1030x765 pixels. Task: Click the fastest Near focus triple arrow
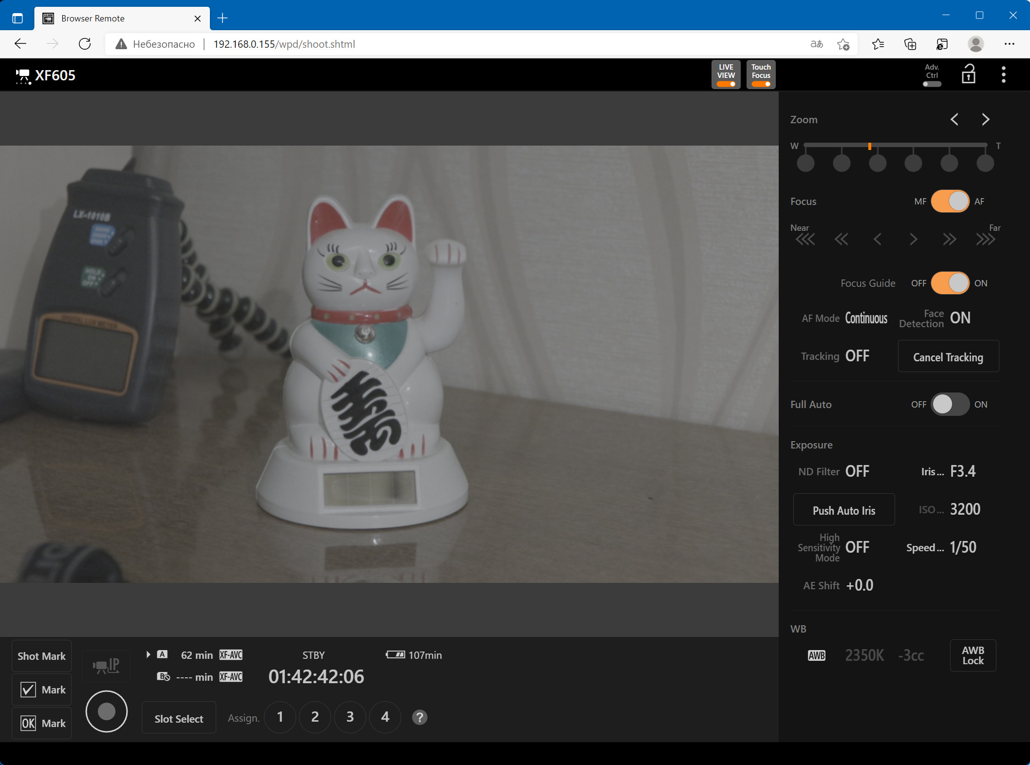805,239
